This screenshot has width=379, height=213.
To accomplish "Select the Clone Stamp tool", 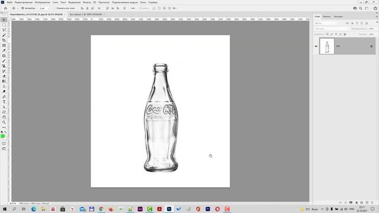I will tap(4, 66).
